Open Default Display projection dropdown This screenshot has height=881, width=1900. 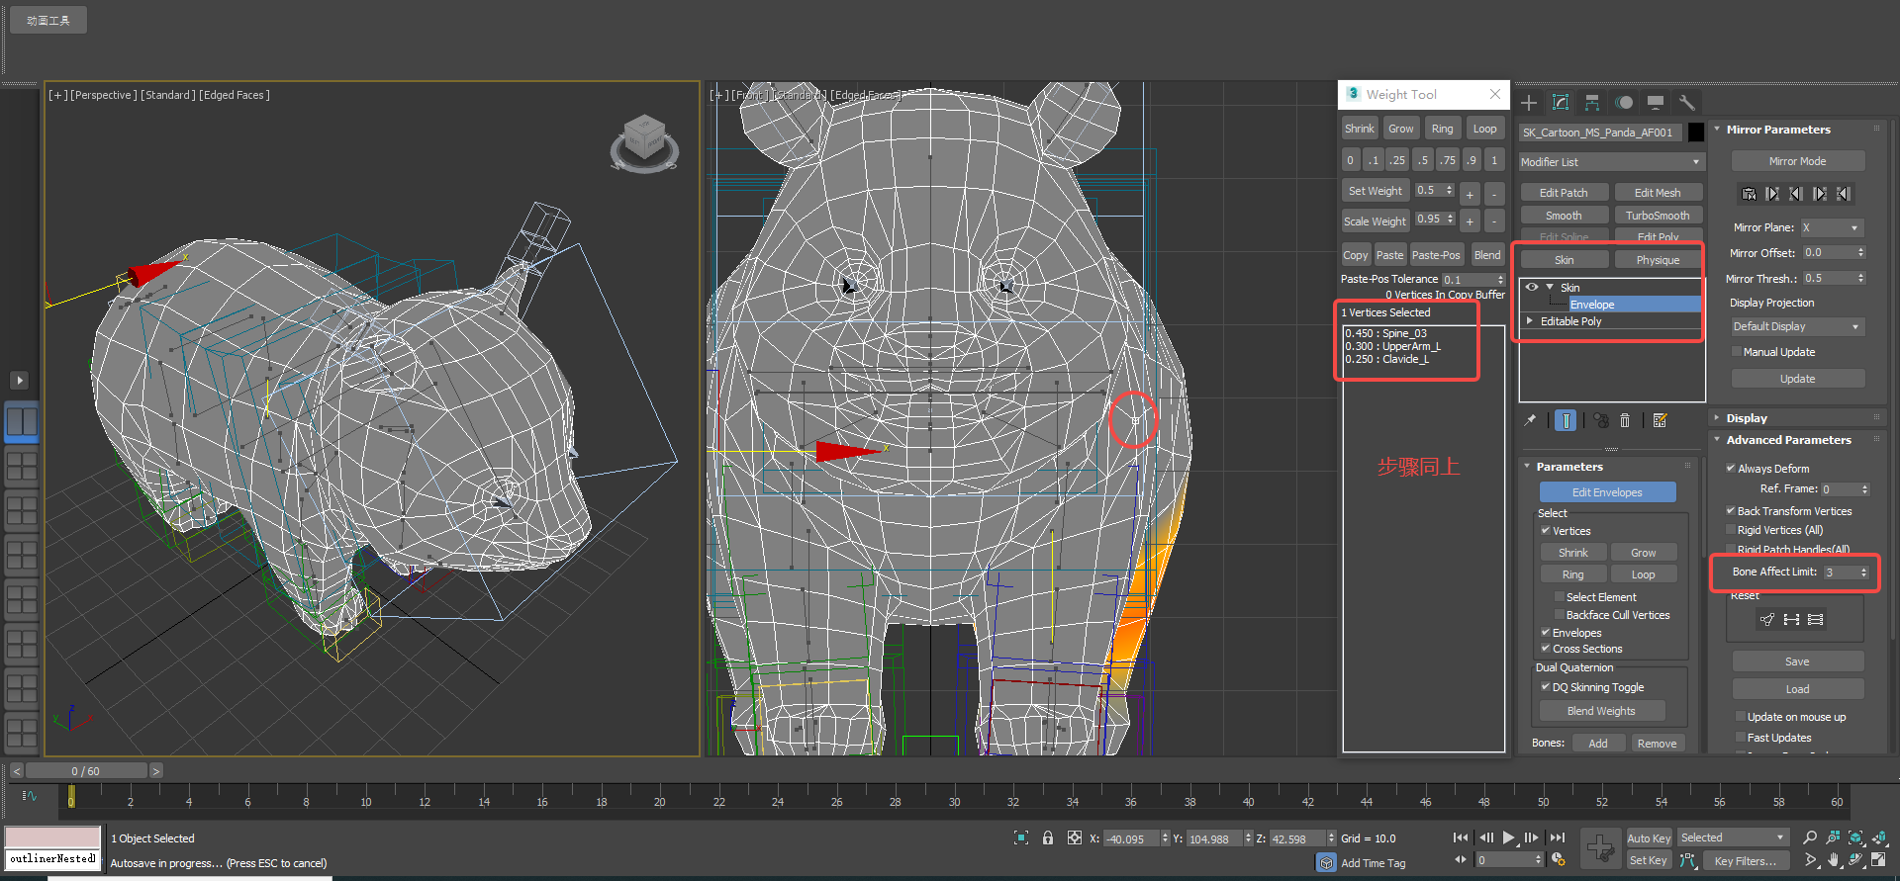click(x=1797, y=326)
